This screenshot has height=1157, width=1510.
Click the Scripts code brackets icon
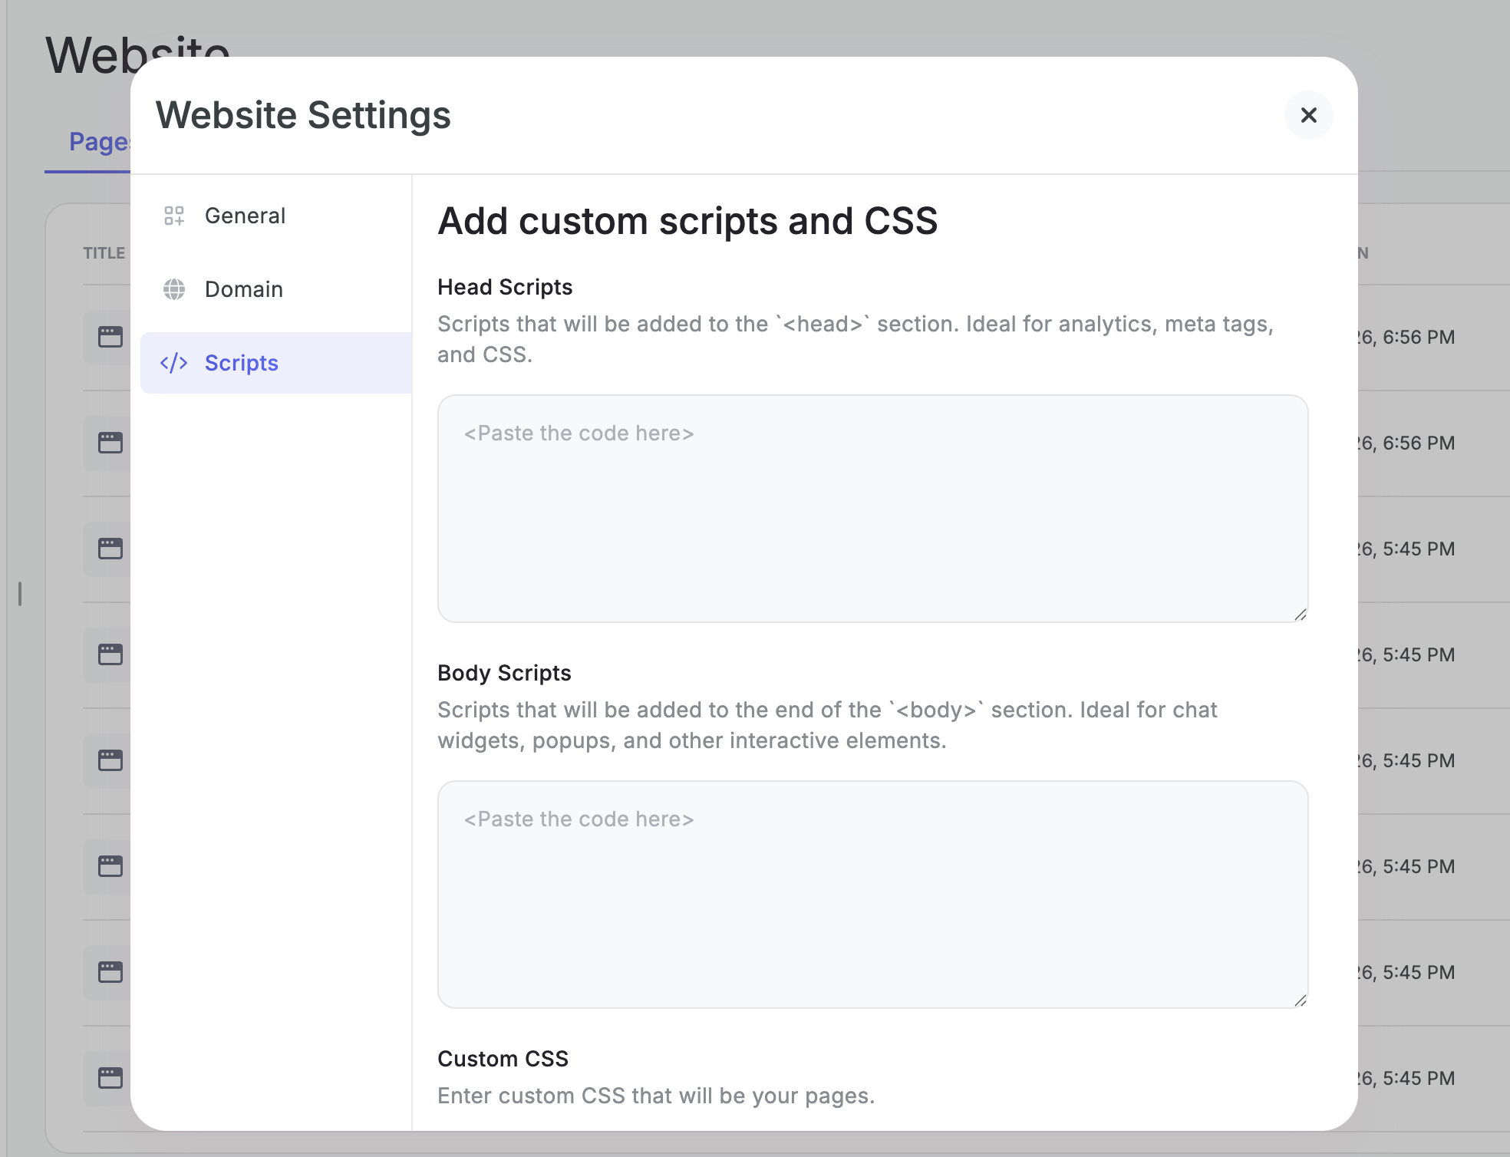[x=174, y=363]
